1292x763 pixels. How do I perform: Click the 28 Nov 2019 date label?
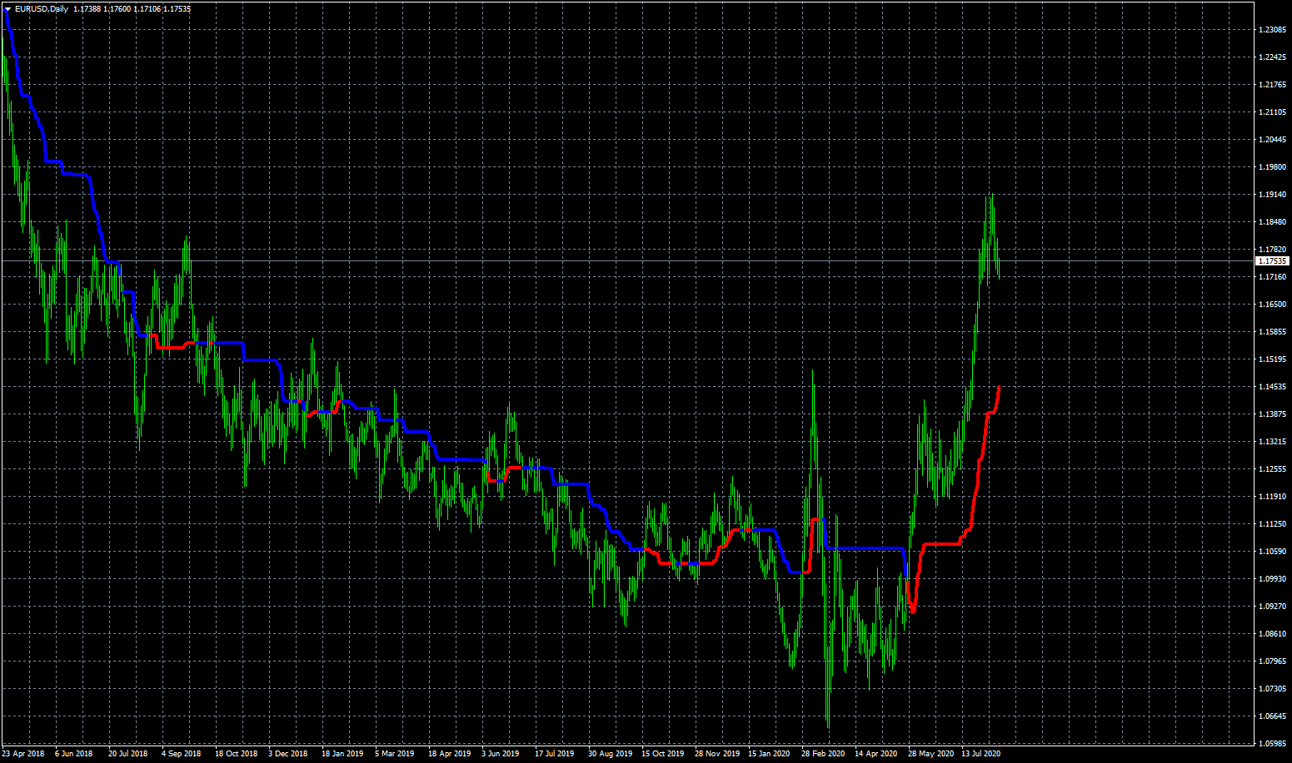click(717, 754)
